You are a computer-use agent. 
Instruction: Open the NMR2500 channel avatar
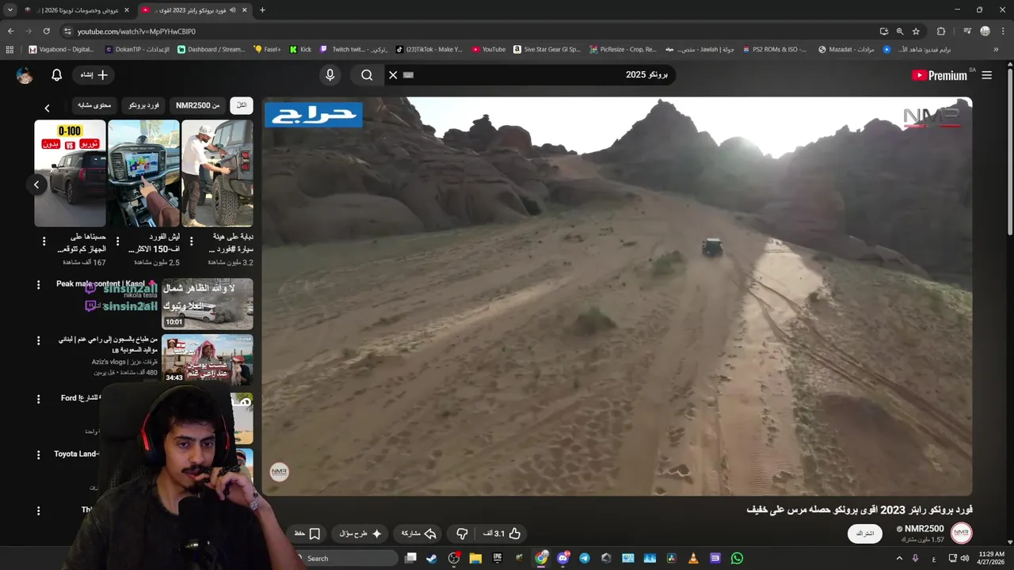click(961, 533)
